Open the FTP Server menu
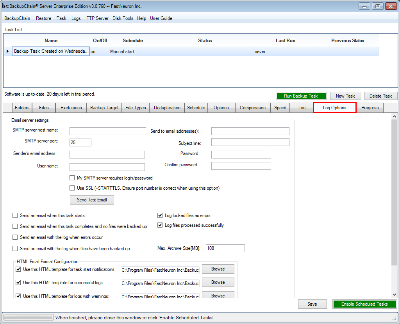This screenshot has width=400, height=324. [x=97, y=18]
